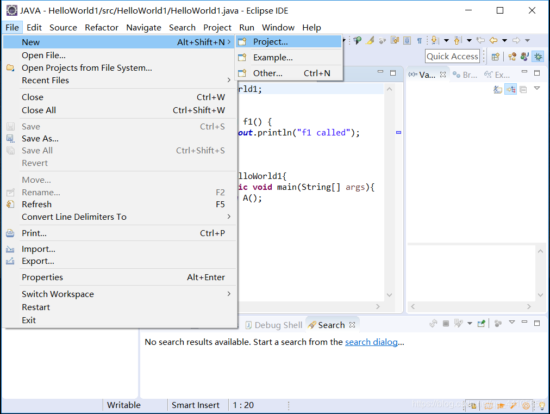Click the Last Edit Location icon
Screen dimensions: 550x414
pyautogui.click(x=480, y=41)
